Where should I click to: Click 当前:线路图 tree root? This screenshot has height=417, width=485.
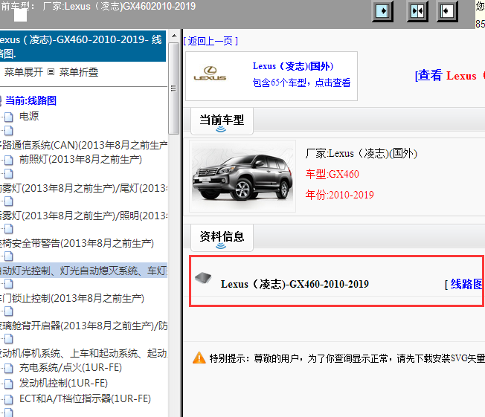pos(31,100)
